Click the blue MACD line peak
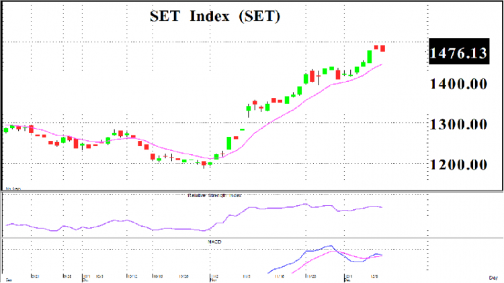This screenshot has height=283, width=504. pyautogui.click(x=331, y=246)
